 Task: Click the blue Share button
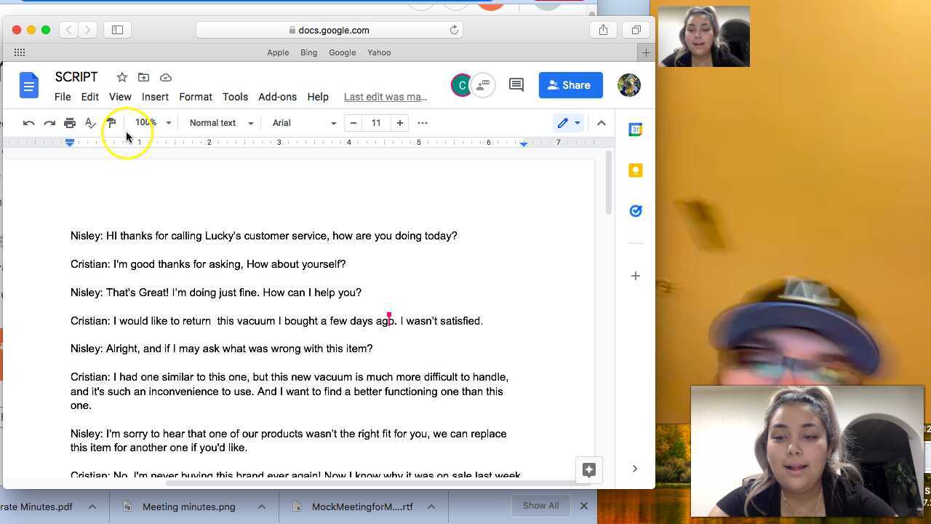click(x=570, y=85)
